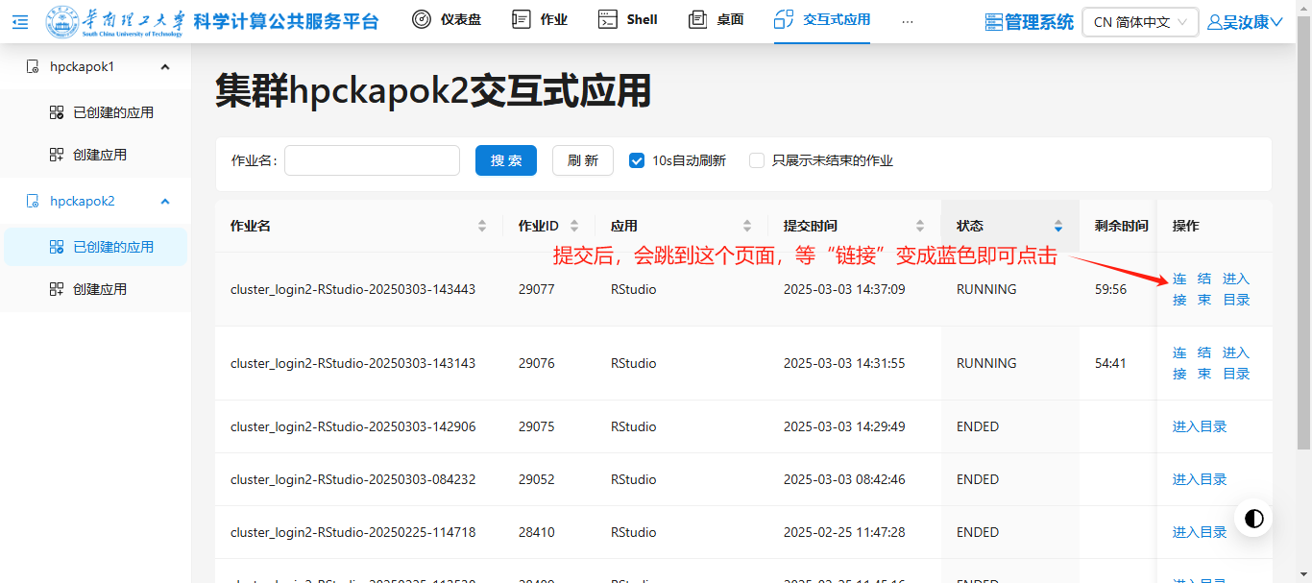
Task: Collapse the hpckapok2 cluster section
Action: pos(165,202)
